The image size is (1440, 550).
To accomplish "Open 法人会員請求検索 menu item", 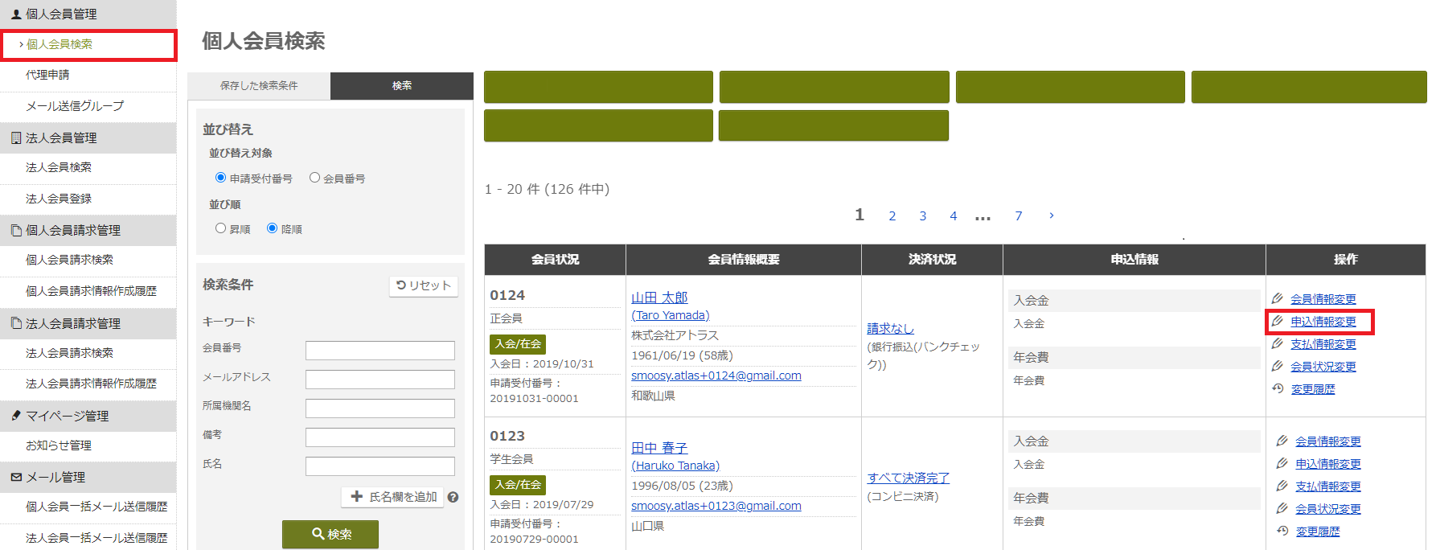I will pyautogui.click(x=69, y=353).
